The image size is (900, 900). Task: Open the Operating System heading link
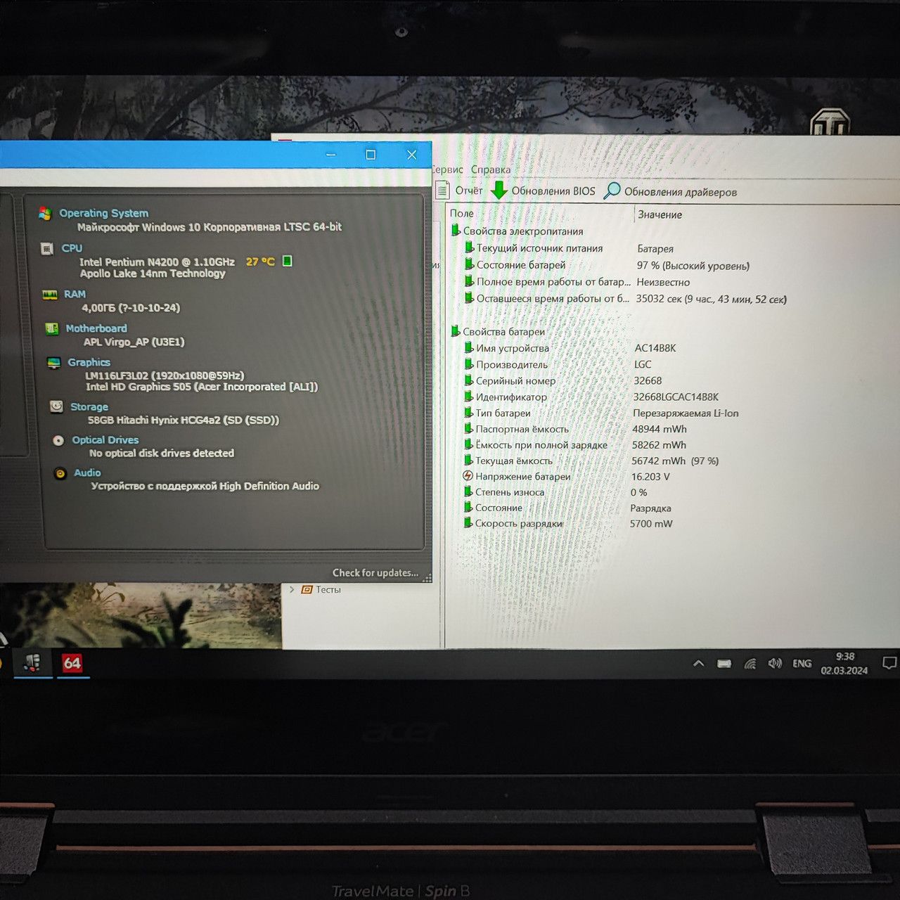click(x=104, y=213)
